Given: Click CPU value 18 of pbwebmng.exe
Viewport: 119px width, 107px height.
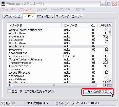Looking at the screenshot, I should [x=94, y=53].
